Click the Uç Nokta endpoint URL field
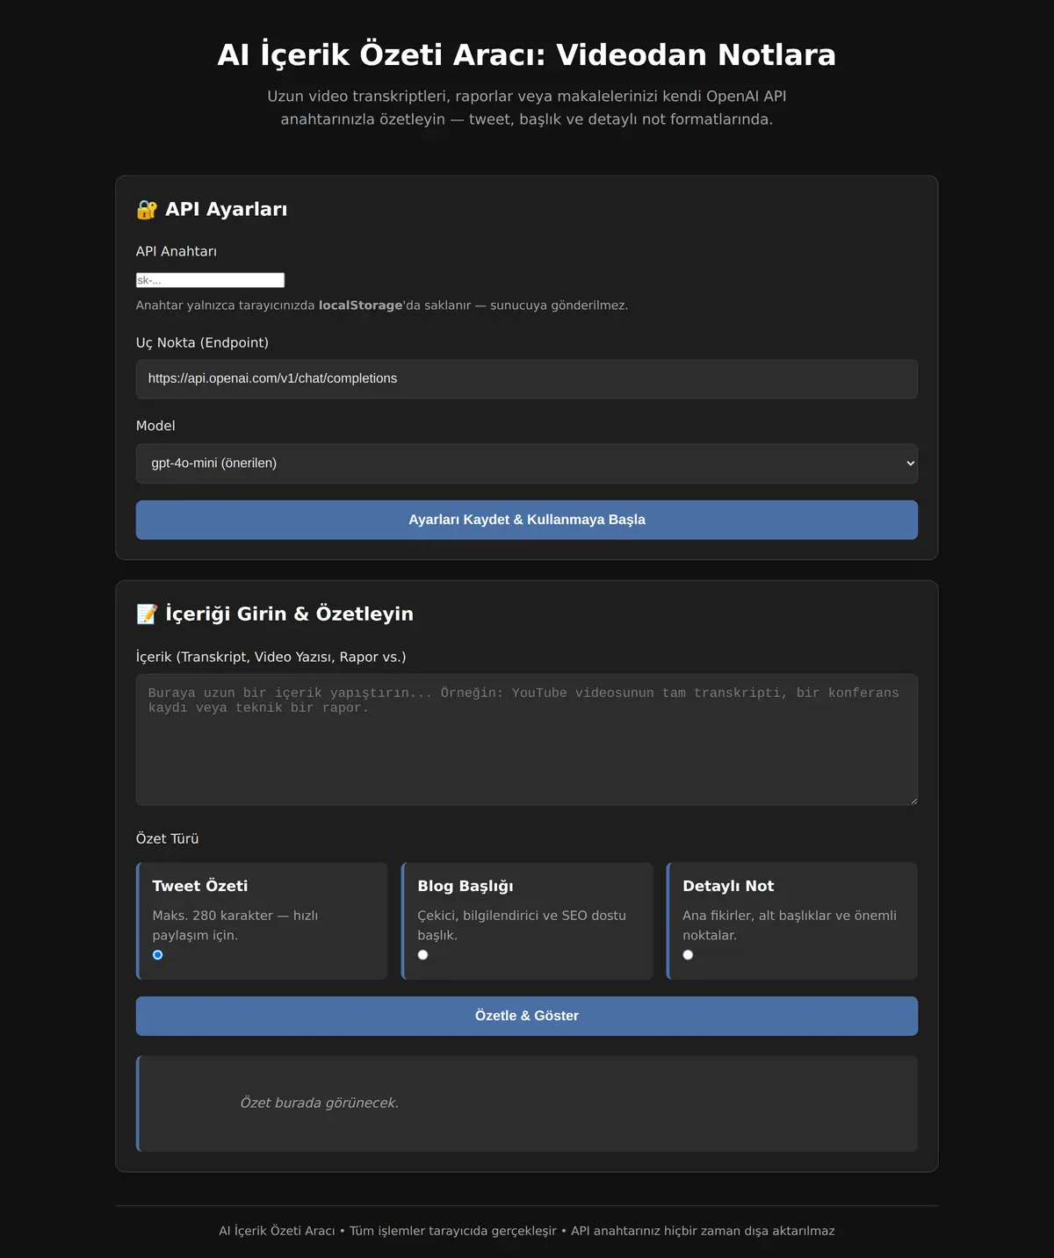This screenshot has height=1258, width=1054. pyautogui.click(x=527, y=379)
